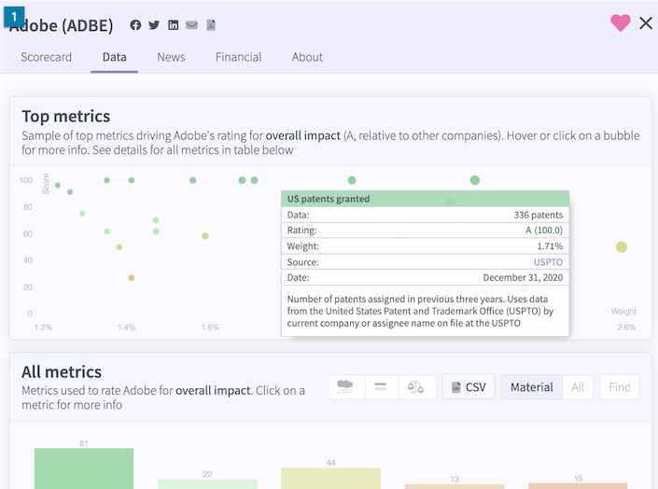This screenshot has height=489, width=658.
Task: Click the "December 31, 2020" date
Action: coord(523,277)
